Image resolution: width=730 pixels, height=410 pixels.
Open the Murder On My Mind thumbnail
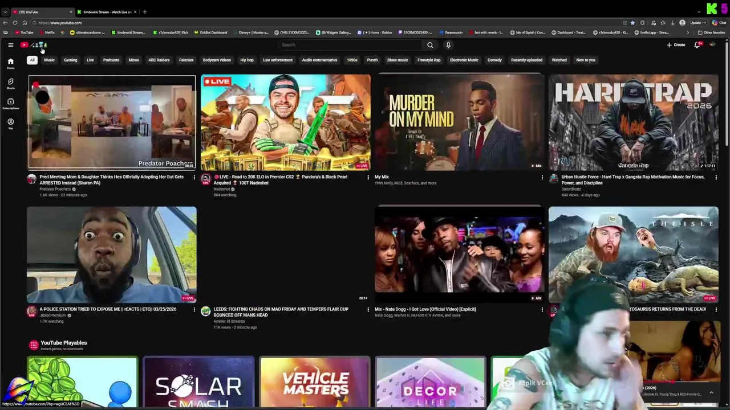click(459, 122)
